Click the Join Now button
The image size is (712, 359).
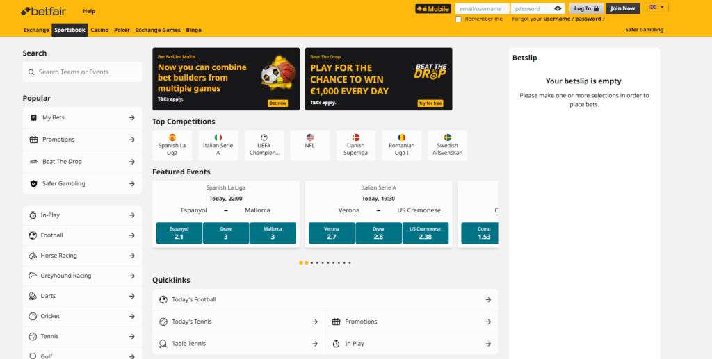tap(623, 8)
